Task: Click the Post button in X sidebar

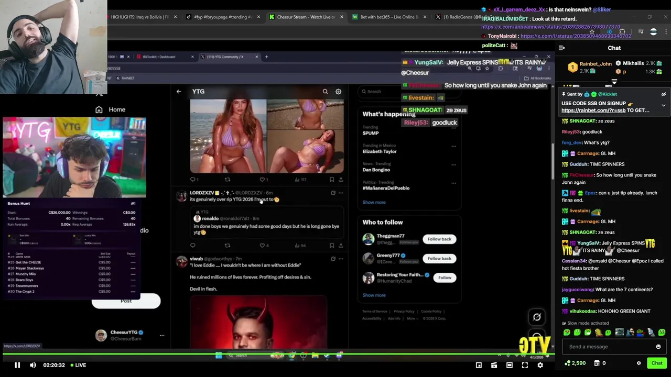Action: pyautogui.click(x=126, y=301)
